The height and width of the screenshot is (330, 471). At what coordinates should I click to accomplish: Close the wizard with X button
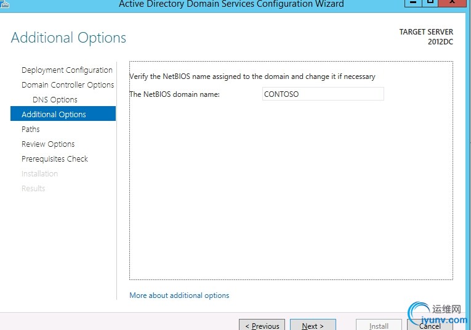tap(452, 2)
